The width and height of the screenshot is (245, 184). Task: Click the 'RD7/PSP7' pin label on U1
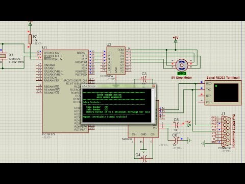point(81,130)
